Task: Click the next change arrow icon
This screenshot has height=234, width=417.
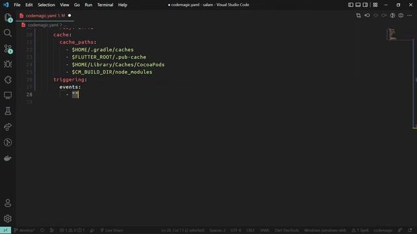Action: coord(384,16)
